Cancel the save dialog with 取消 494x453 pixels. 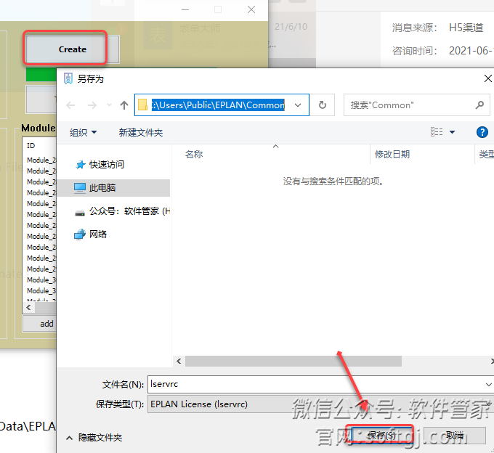[454, 436]
